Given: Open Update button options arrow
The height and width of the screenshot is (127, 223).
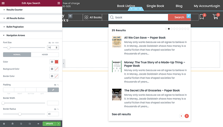Looking at the screenshot, I should 59,124.
